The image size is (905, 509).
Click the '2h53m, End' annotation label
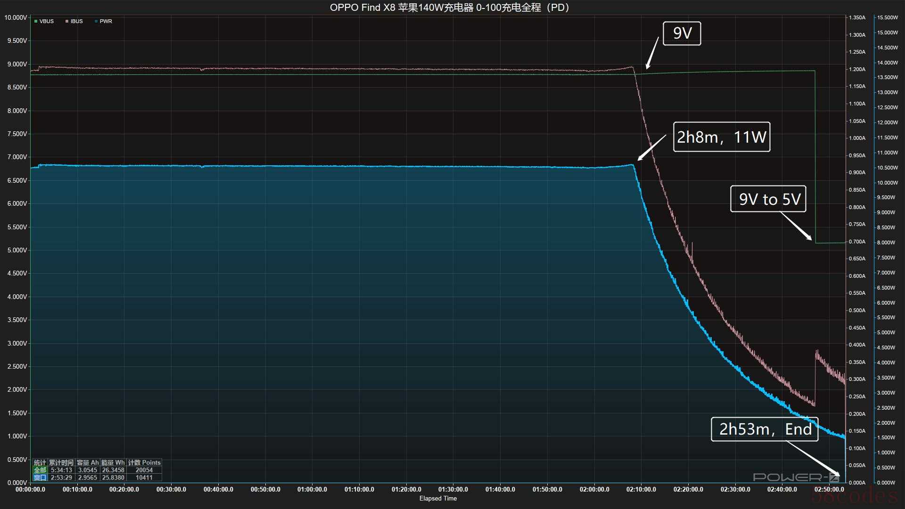pos(764,429)
